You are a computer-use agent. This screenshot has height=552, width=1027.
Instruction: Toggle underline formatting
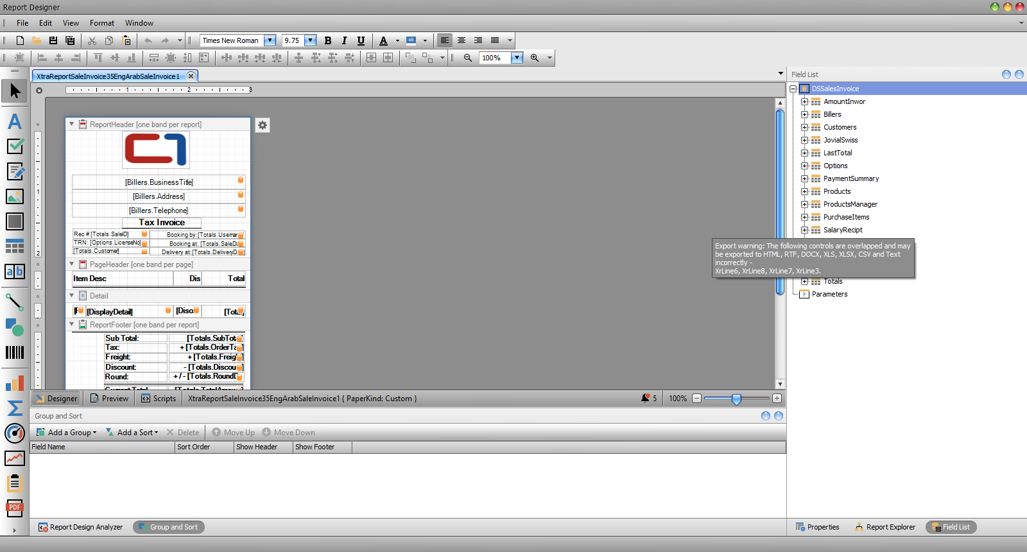point(361,40)
